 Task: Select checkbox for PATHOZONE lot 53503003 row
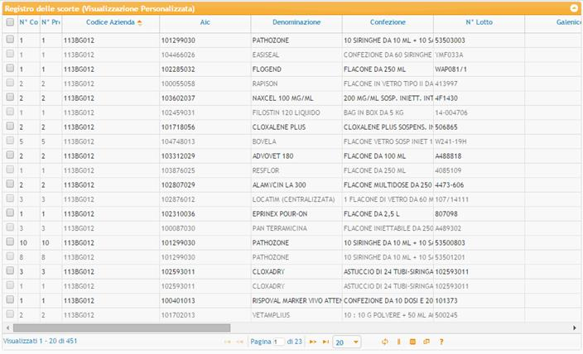pos(10,39)
